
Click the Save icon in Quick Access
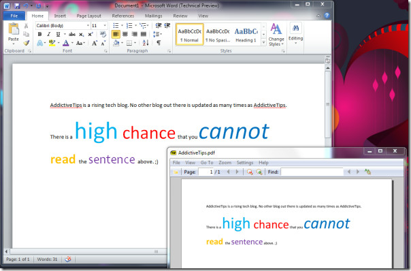[x=17, y=5]
